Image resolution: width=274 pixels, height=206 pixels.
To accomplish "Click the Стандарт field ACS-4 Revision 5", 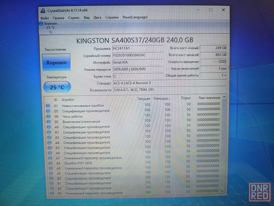I will [x=170, y=83].
